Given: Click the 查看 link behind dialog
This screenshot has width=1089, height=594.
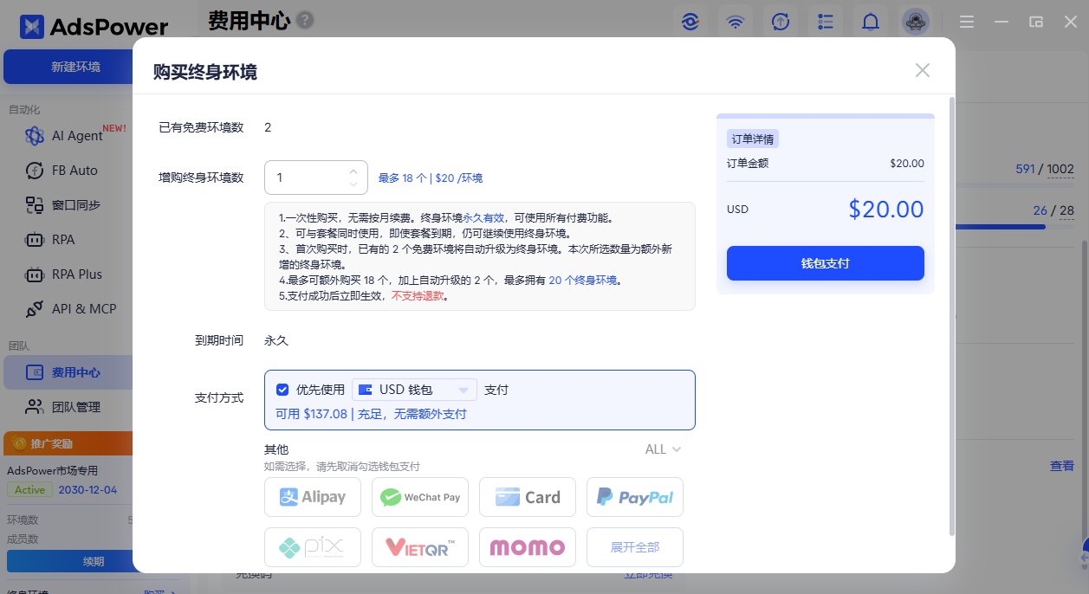Looking at the screenshot, I should point(1062,466).
